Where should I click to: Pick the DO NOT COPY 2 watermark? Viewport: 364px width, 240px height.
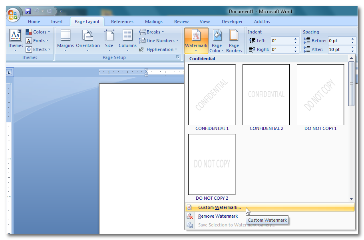coord(212,165)
